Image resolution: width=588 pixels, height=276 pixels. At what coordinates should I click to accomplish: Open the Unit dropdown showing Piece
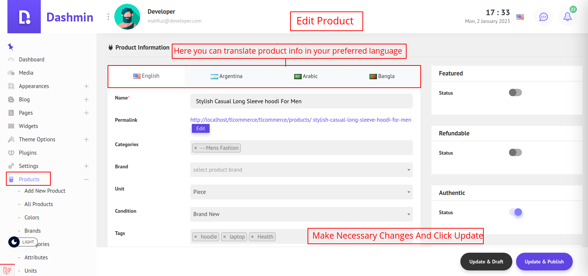[x=301, y=192]
